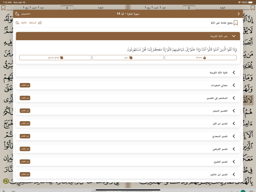This screenshot has width=256, height=192.
Task: Open عن الكتاب badge for تفسير القرطبي
Action: (x=25, y=149)
